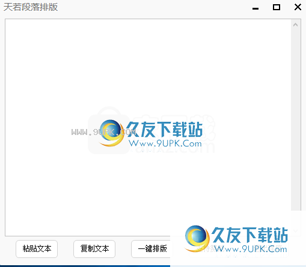The image size is (306, 267).
Task: Click the bottom-right globe logo icon
Action: click(197, 238)
